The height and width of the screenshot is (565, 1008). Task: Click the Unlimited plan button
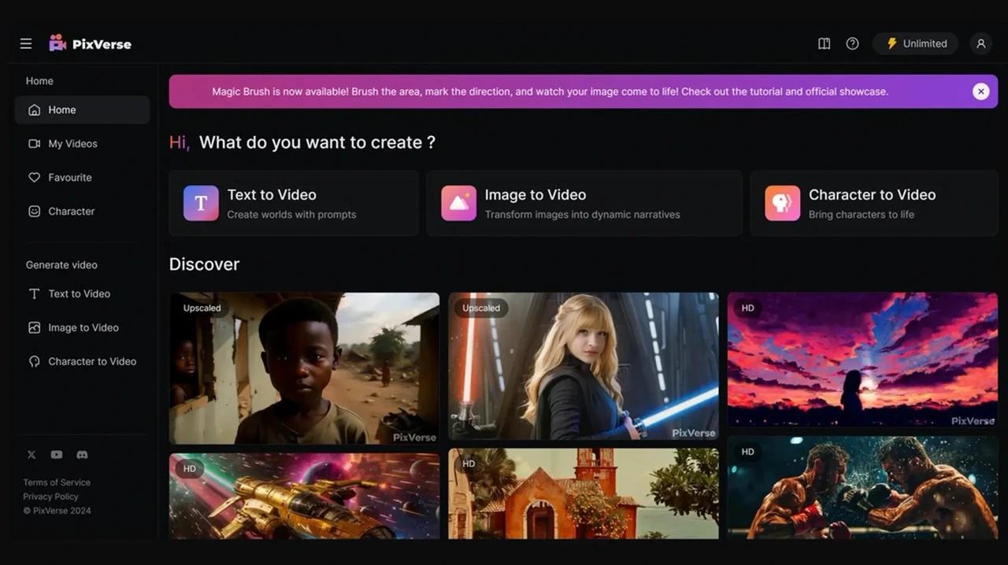coord(915,44)
